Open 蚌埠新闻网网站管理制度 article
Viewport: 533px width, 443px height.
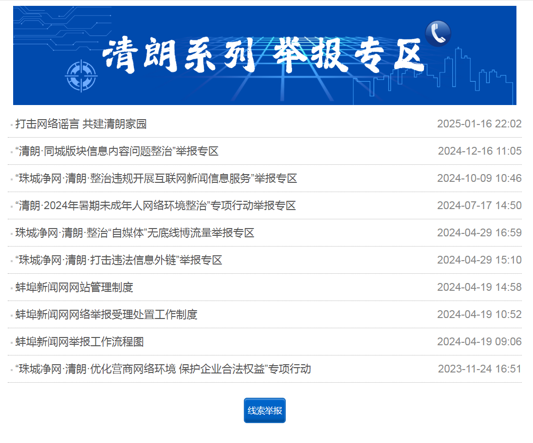[x=74, y=287]
